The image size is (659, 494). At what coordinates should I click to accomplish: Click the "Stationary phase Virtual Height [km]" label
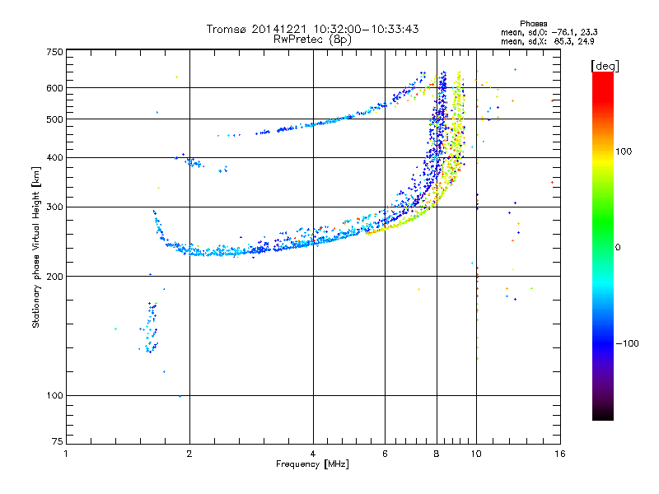click(x=36, y=247)
